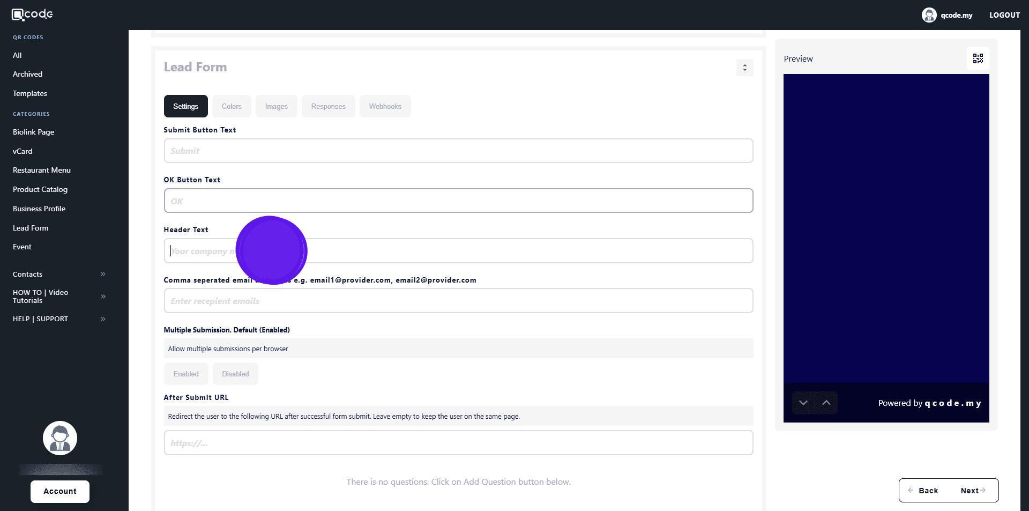Collapse the Lead Form section
This screenshot has height=511, width=1029.
[744, 68]
